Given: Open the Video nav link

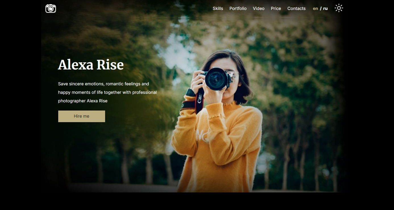Looking at the screenshot, I should point(259,9).
